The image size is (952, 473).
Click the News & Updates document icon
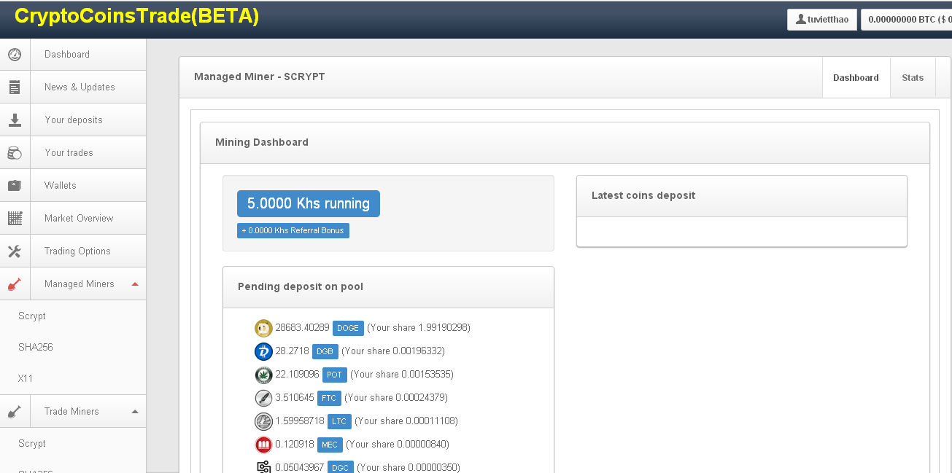15,87
